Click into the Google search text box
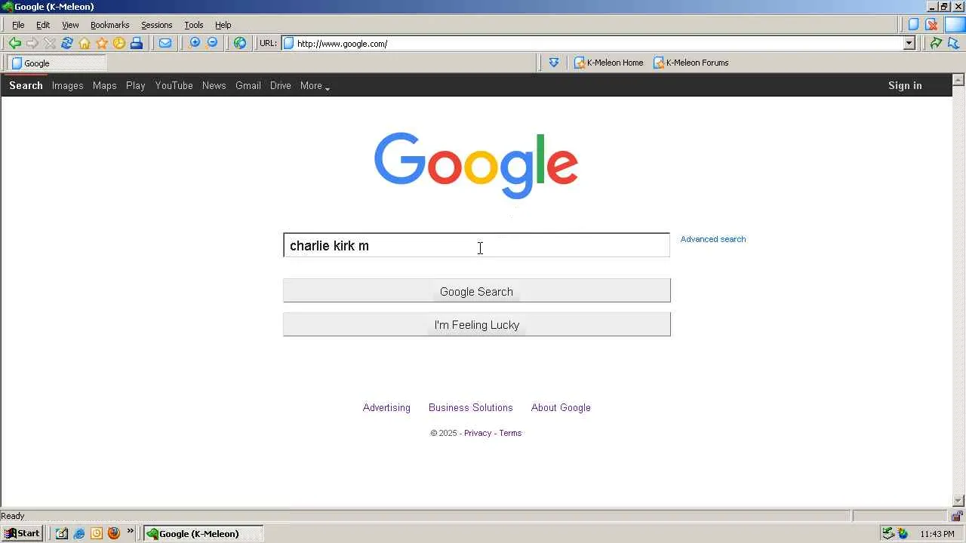966x543 pixels. point(476,245)
